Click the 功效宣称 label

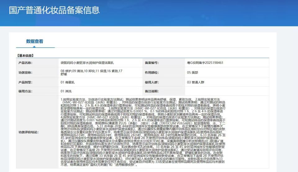tap(25, 73)
